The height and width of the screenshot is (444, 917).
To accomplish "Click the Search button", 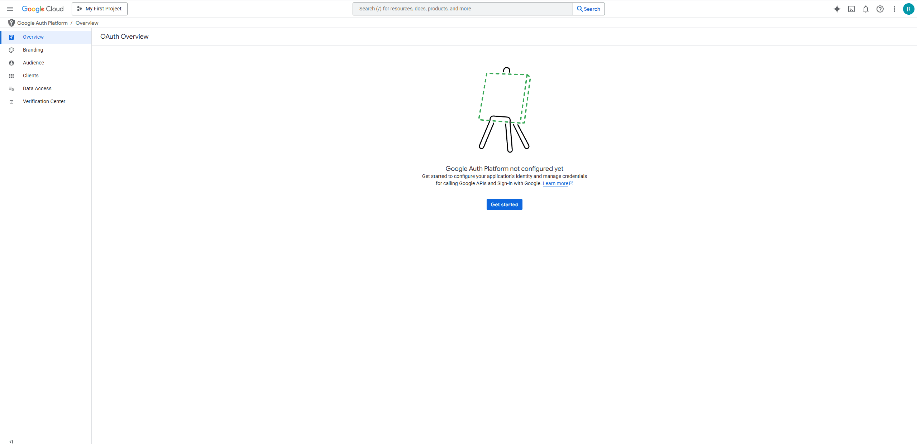I will (589, 9).
